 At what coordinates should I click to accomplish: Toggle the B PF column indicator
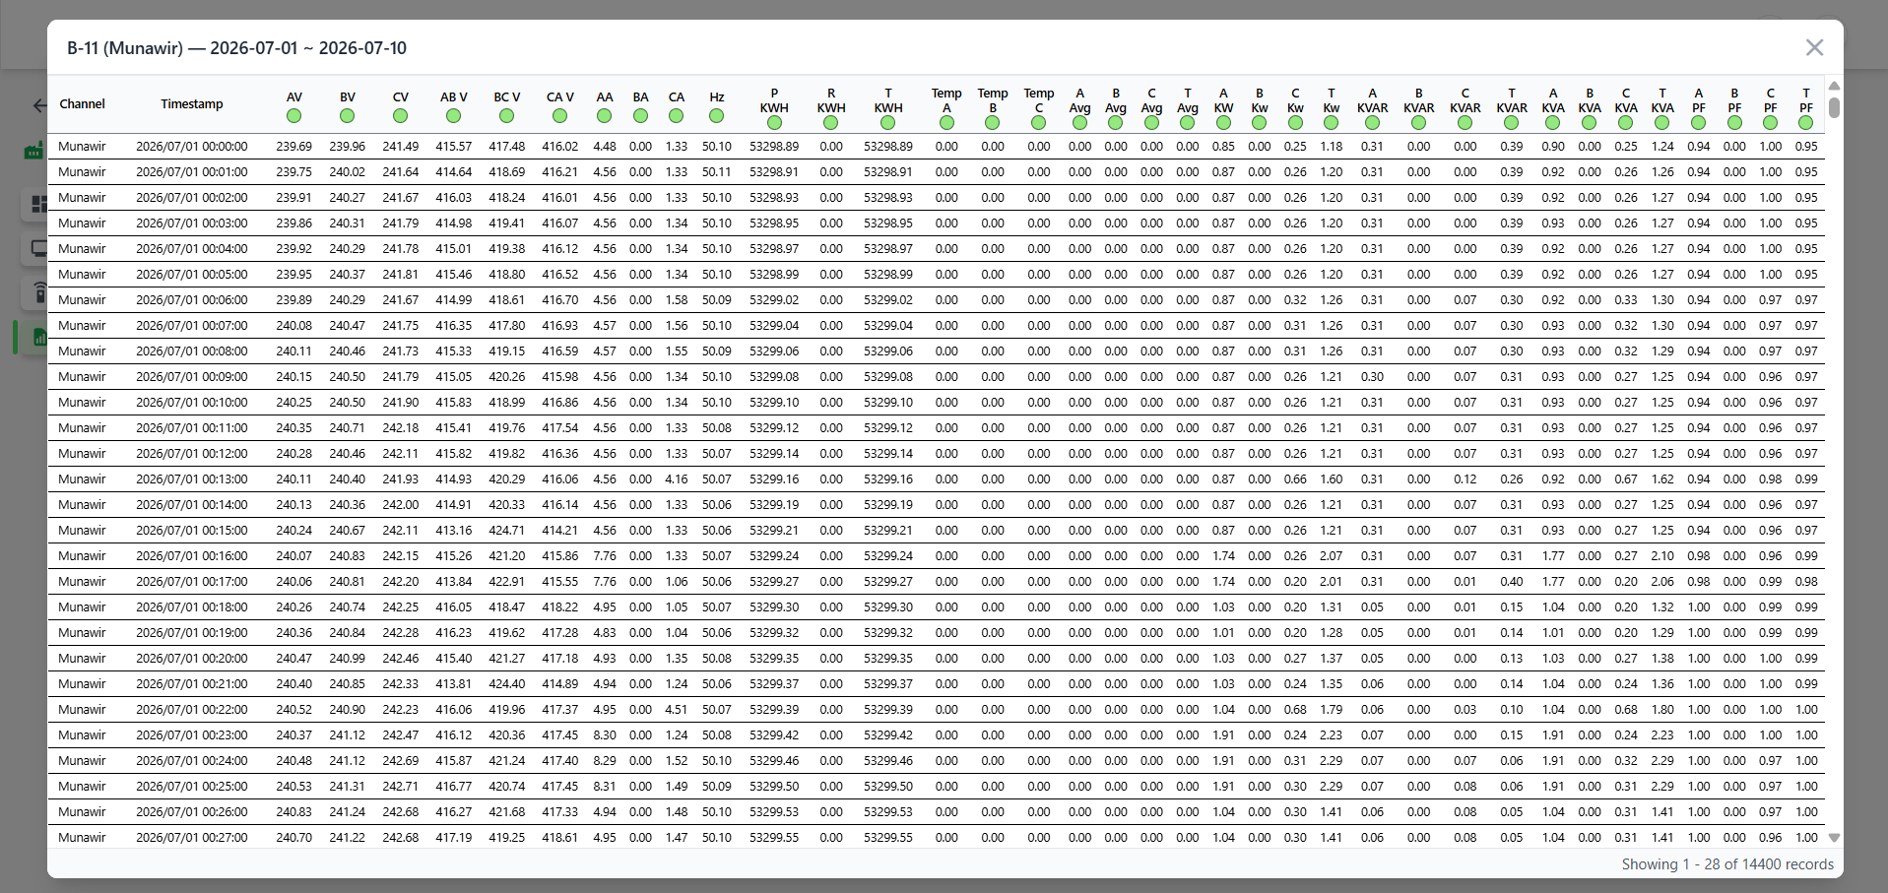pos(1734,123)
